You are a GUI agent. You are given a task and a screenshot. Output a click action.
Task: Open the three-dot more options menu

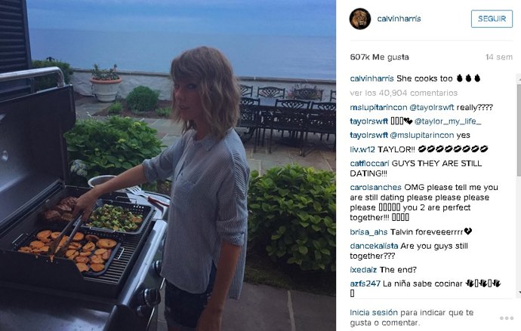click(x=507, y=318)
